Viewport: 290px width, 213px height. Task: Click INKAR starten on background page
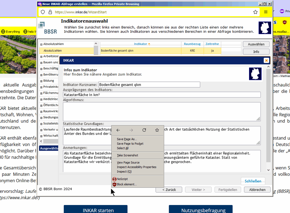(x=96, y=209)
